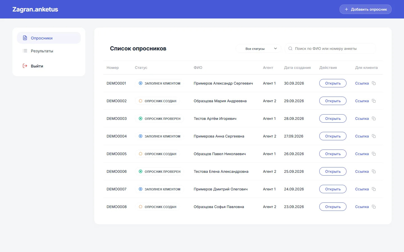This screenshot has height=252, width=404.
Task: Open Результаты in the sidebar
Action: pos(49,51)
